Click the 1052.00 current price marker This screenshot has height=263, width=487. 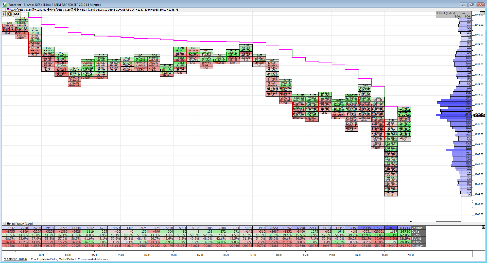479,115
